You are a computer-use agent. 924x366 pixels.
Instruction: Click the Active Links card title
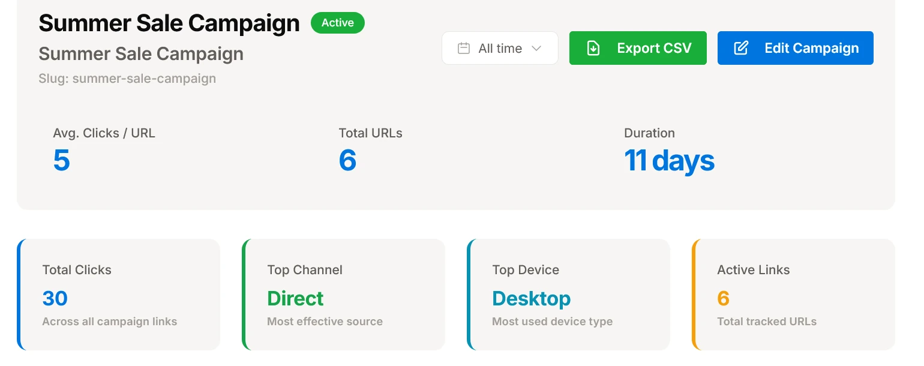click(753, 270)
